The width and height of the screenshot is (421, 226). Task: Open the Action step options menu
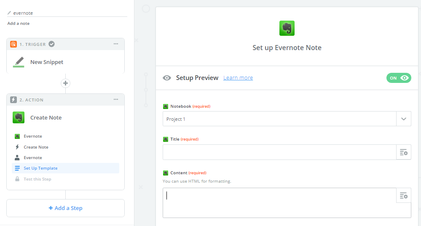click(116, 100)
